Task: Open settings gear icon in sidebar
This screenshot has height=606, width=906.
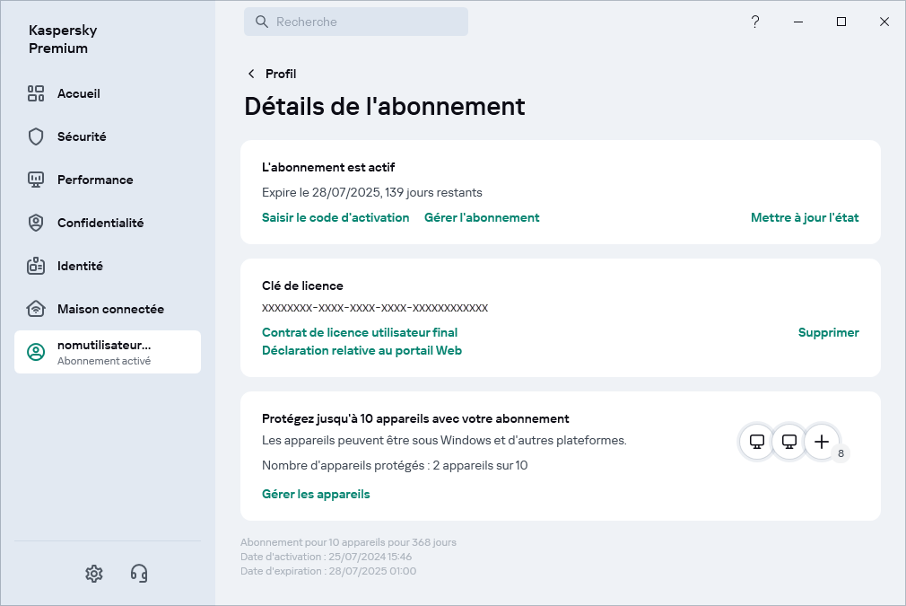Action: (93, 573)
